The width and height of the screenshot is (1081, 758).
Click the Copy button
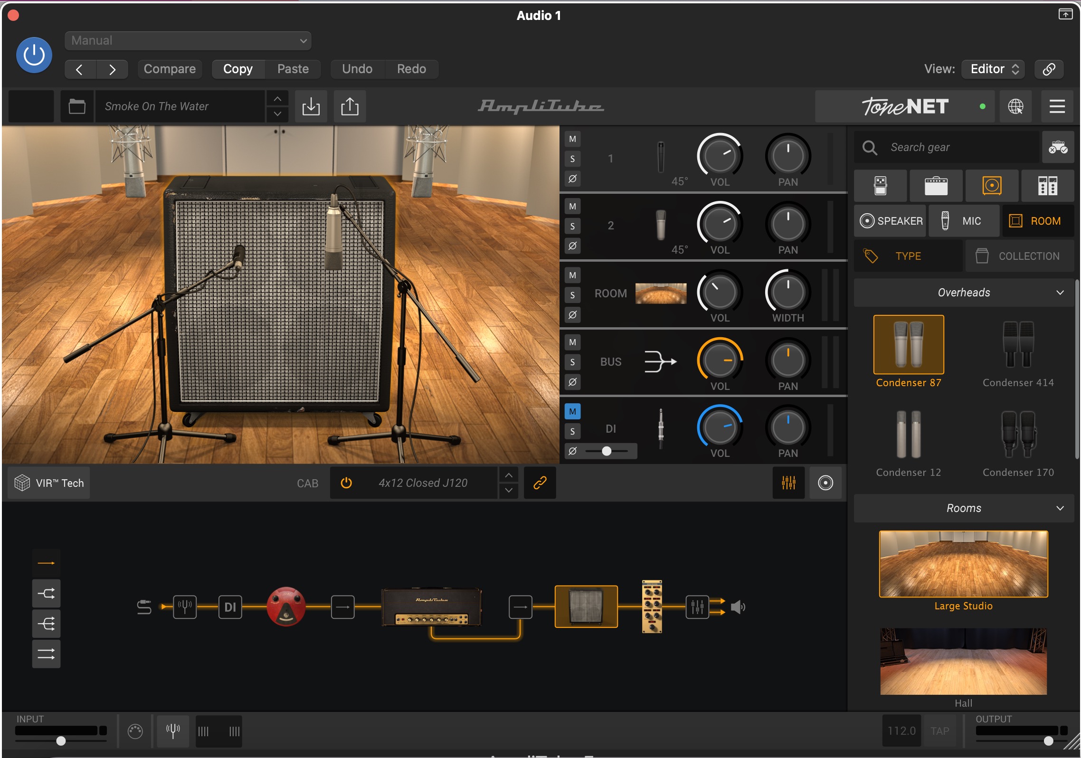pos(237,69)
